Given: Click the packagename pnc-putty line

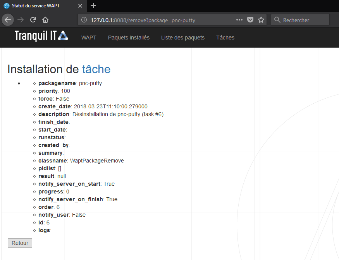Looking at the screenshot, I should (70, 83).
